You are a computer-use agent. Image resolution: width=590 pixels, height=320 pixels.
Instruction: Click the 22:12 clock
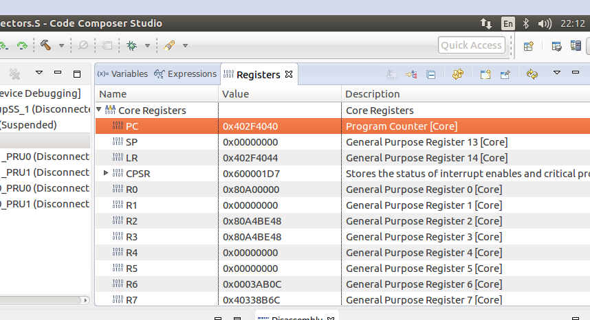(x=572, y=23)
